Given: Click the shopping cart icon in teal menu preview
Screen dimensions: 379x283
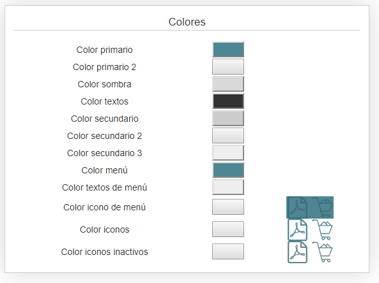Looking at the screenshot, I should click(323, 208).
